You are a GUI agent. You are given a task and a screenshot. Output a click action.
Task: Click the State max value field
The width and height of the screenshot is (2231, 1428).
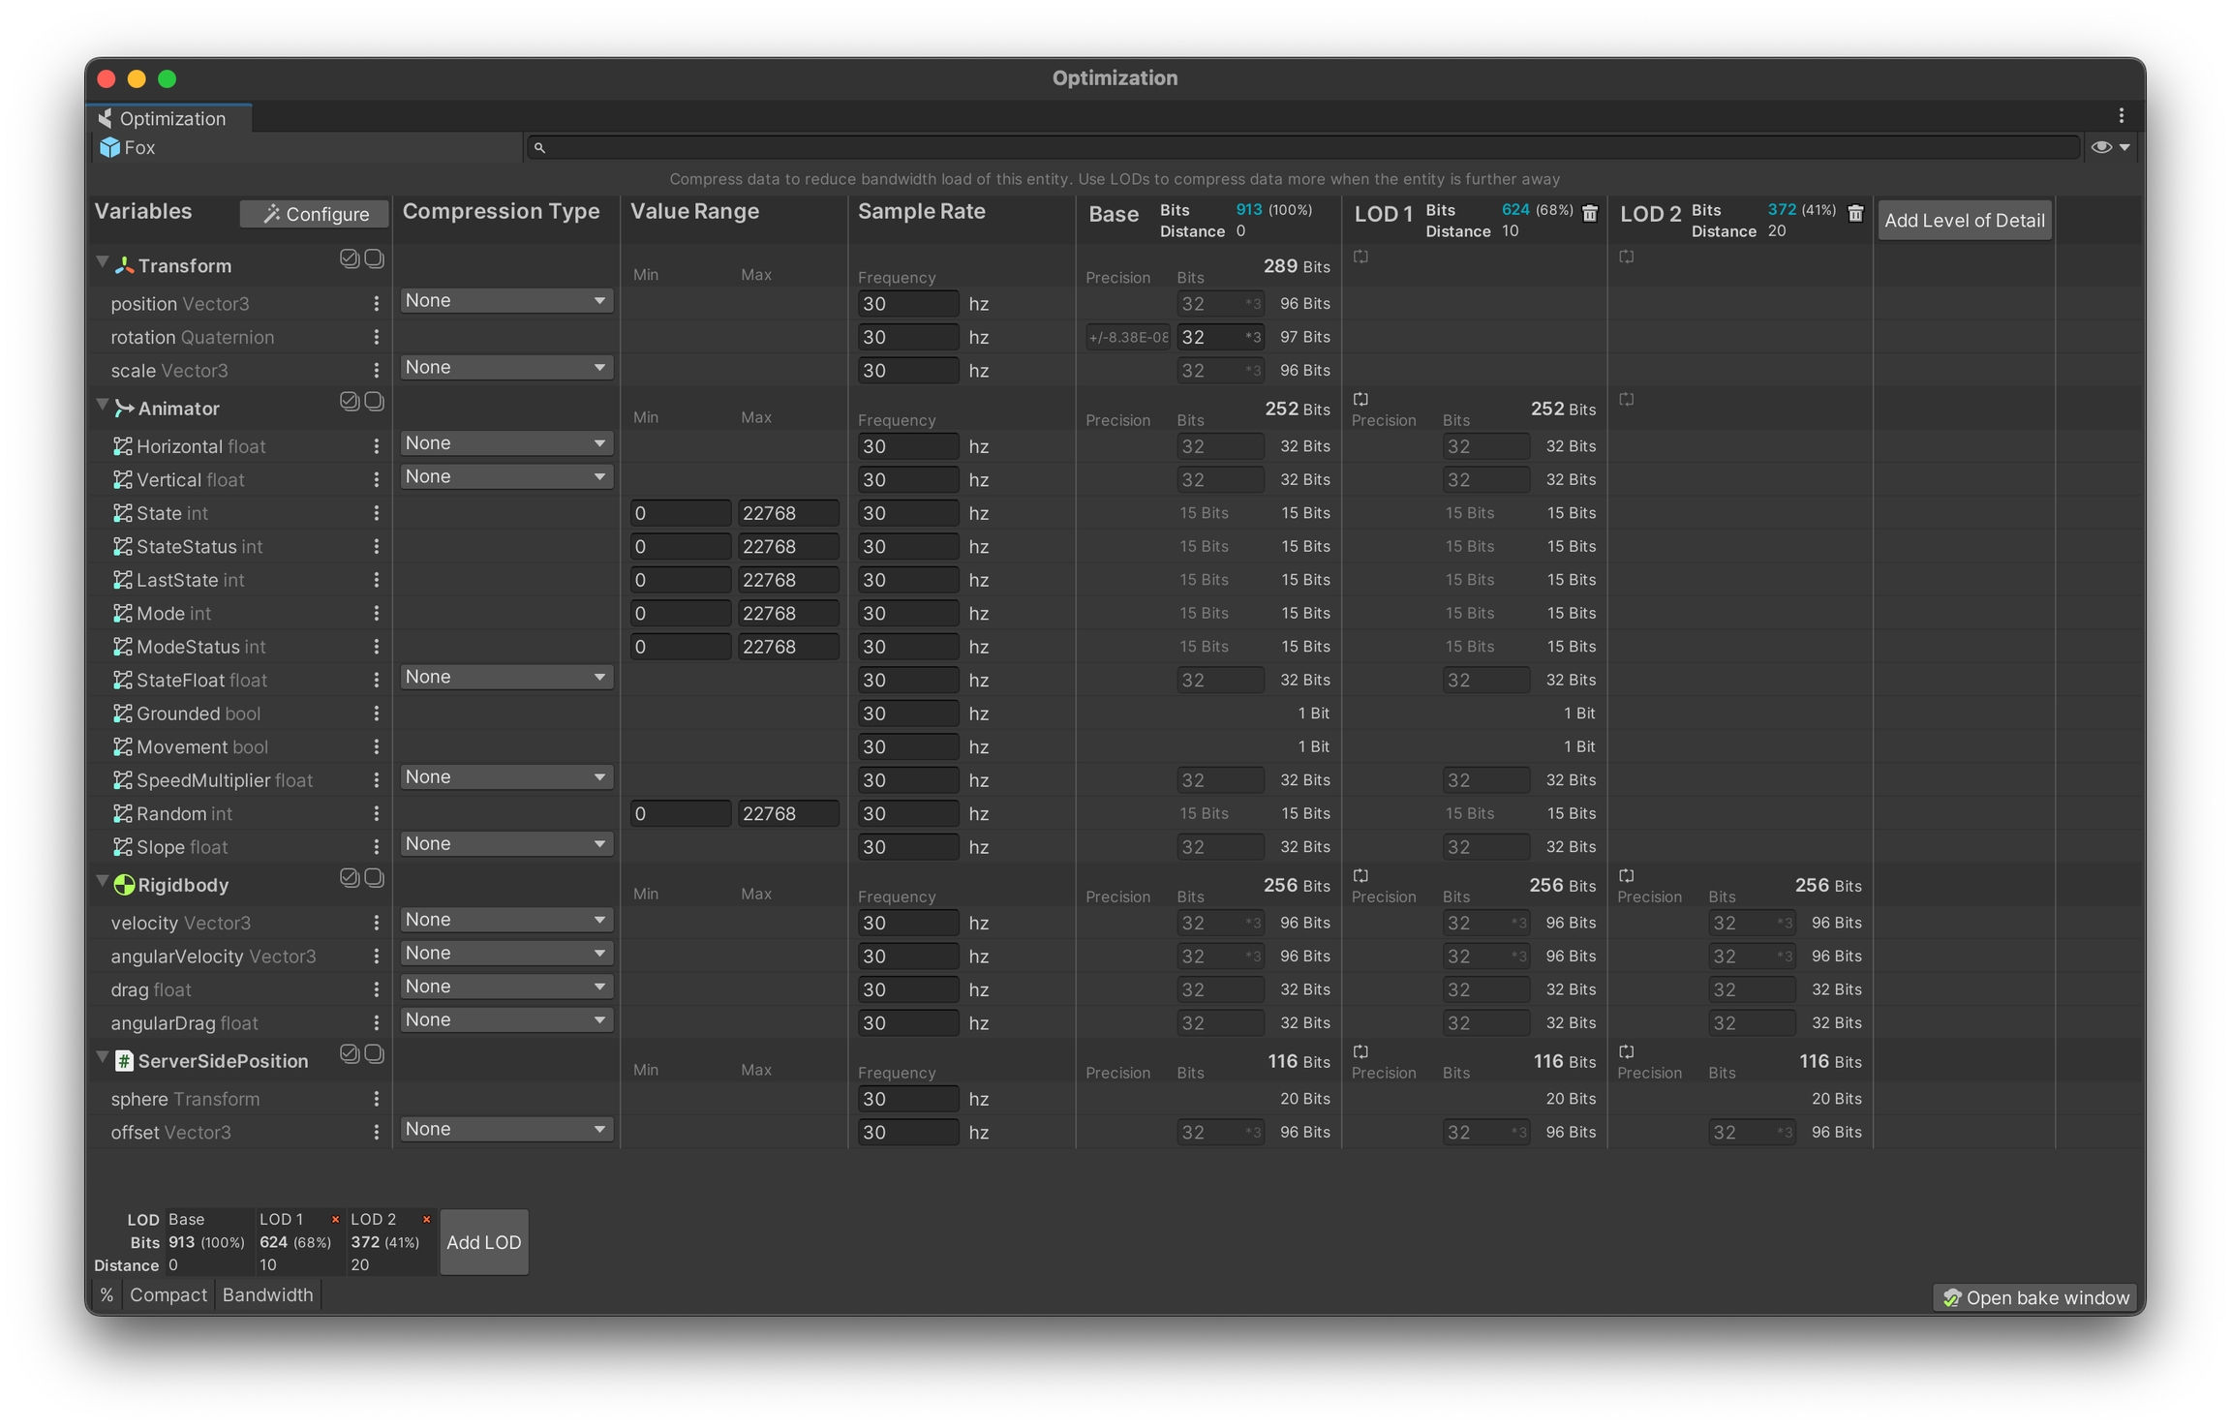[787, 513]
